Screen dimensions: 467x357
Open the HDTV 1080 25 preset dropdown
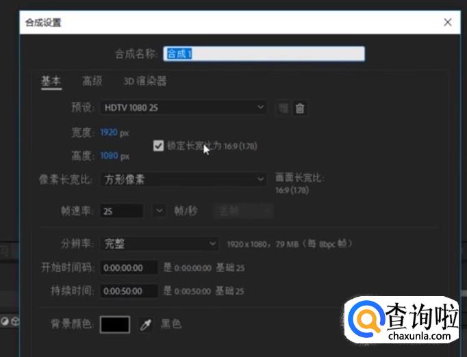184,107
